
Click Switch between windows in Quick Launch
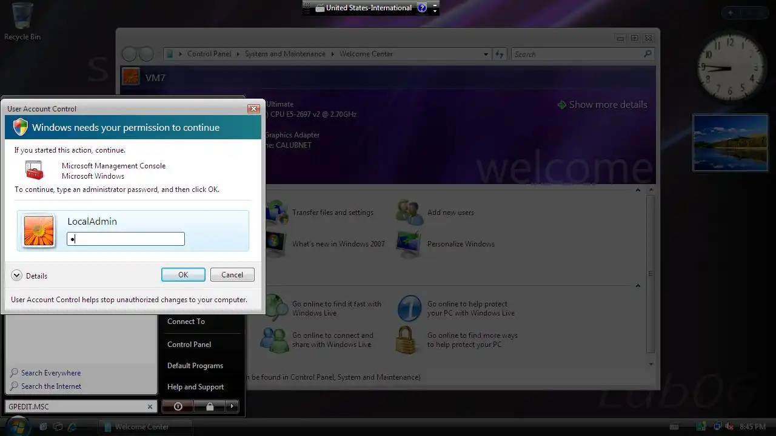58,427
